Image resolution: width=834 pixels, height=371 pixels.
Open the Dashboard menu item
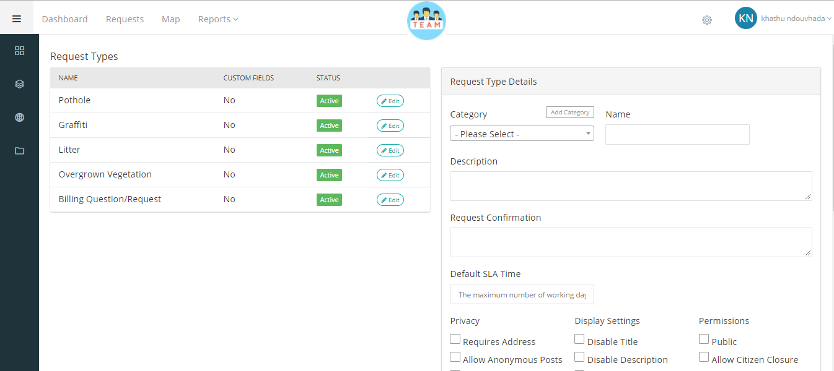pos(64,19)
